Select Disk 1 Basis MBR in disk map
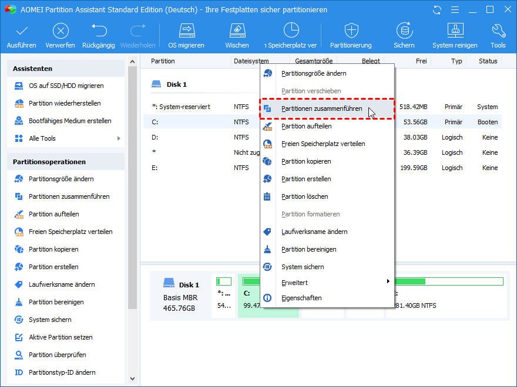517x387 pixels. tap(181, 296)
